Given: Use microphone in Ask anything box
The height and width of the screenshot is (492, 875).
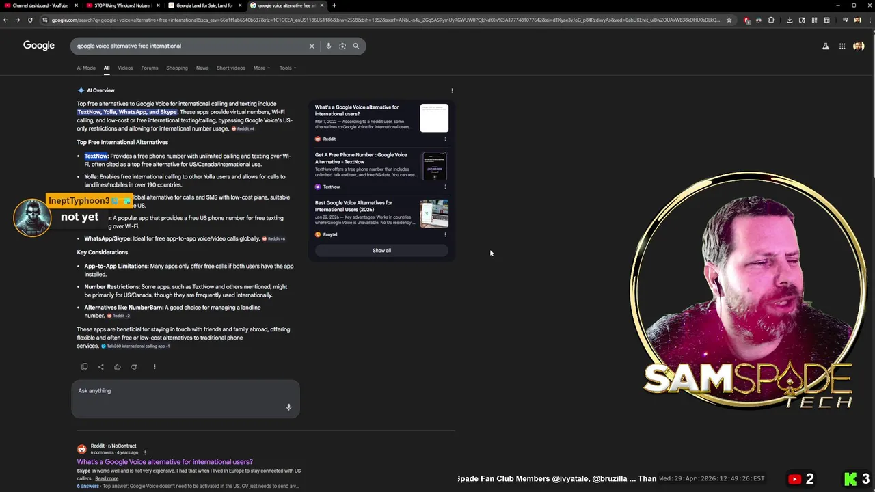Looking at the screenshot, I should [288, 407].
